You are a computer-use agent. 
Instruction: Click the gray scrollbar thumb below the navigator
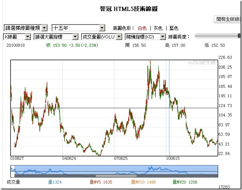(x=116, y=176)
